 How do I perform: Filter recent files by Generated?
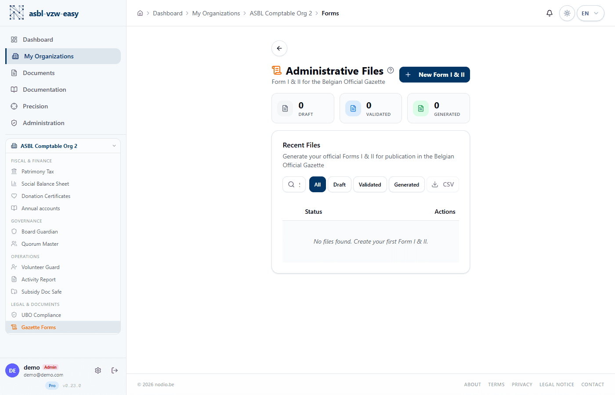tap(407, 185)
